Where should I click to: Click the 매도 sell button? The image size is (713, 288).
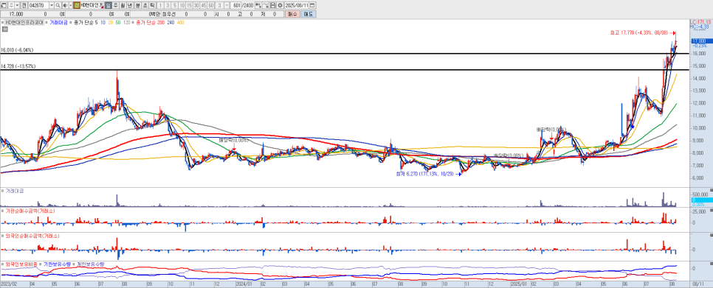(x=309, y=14)
